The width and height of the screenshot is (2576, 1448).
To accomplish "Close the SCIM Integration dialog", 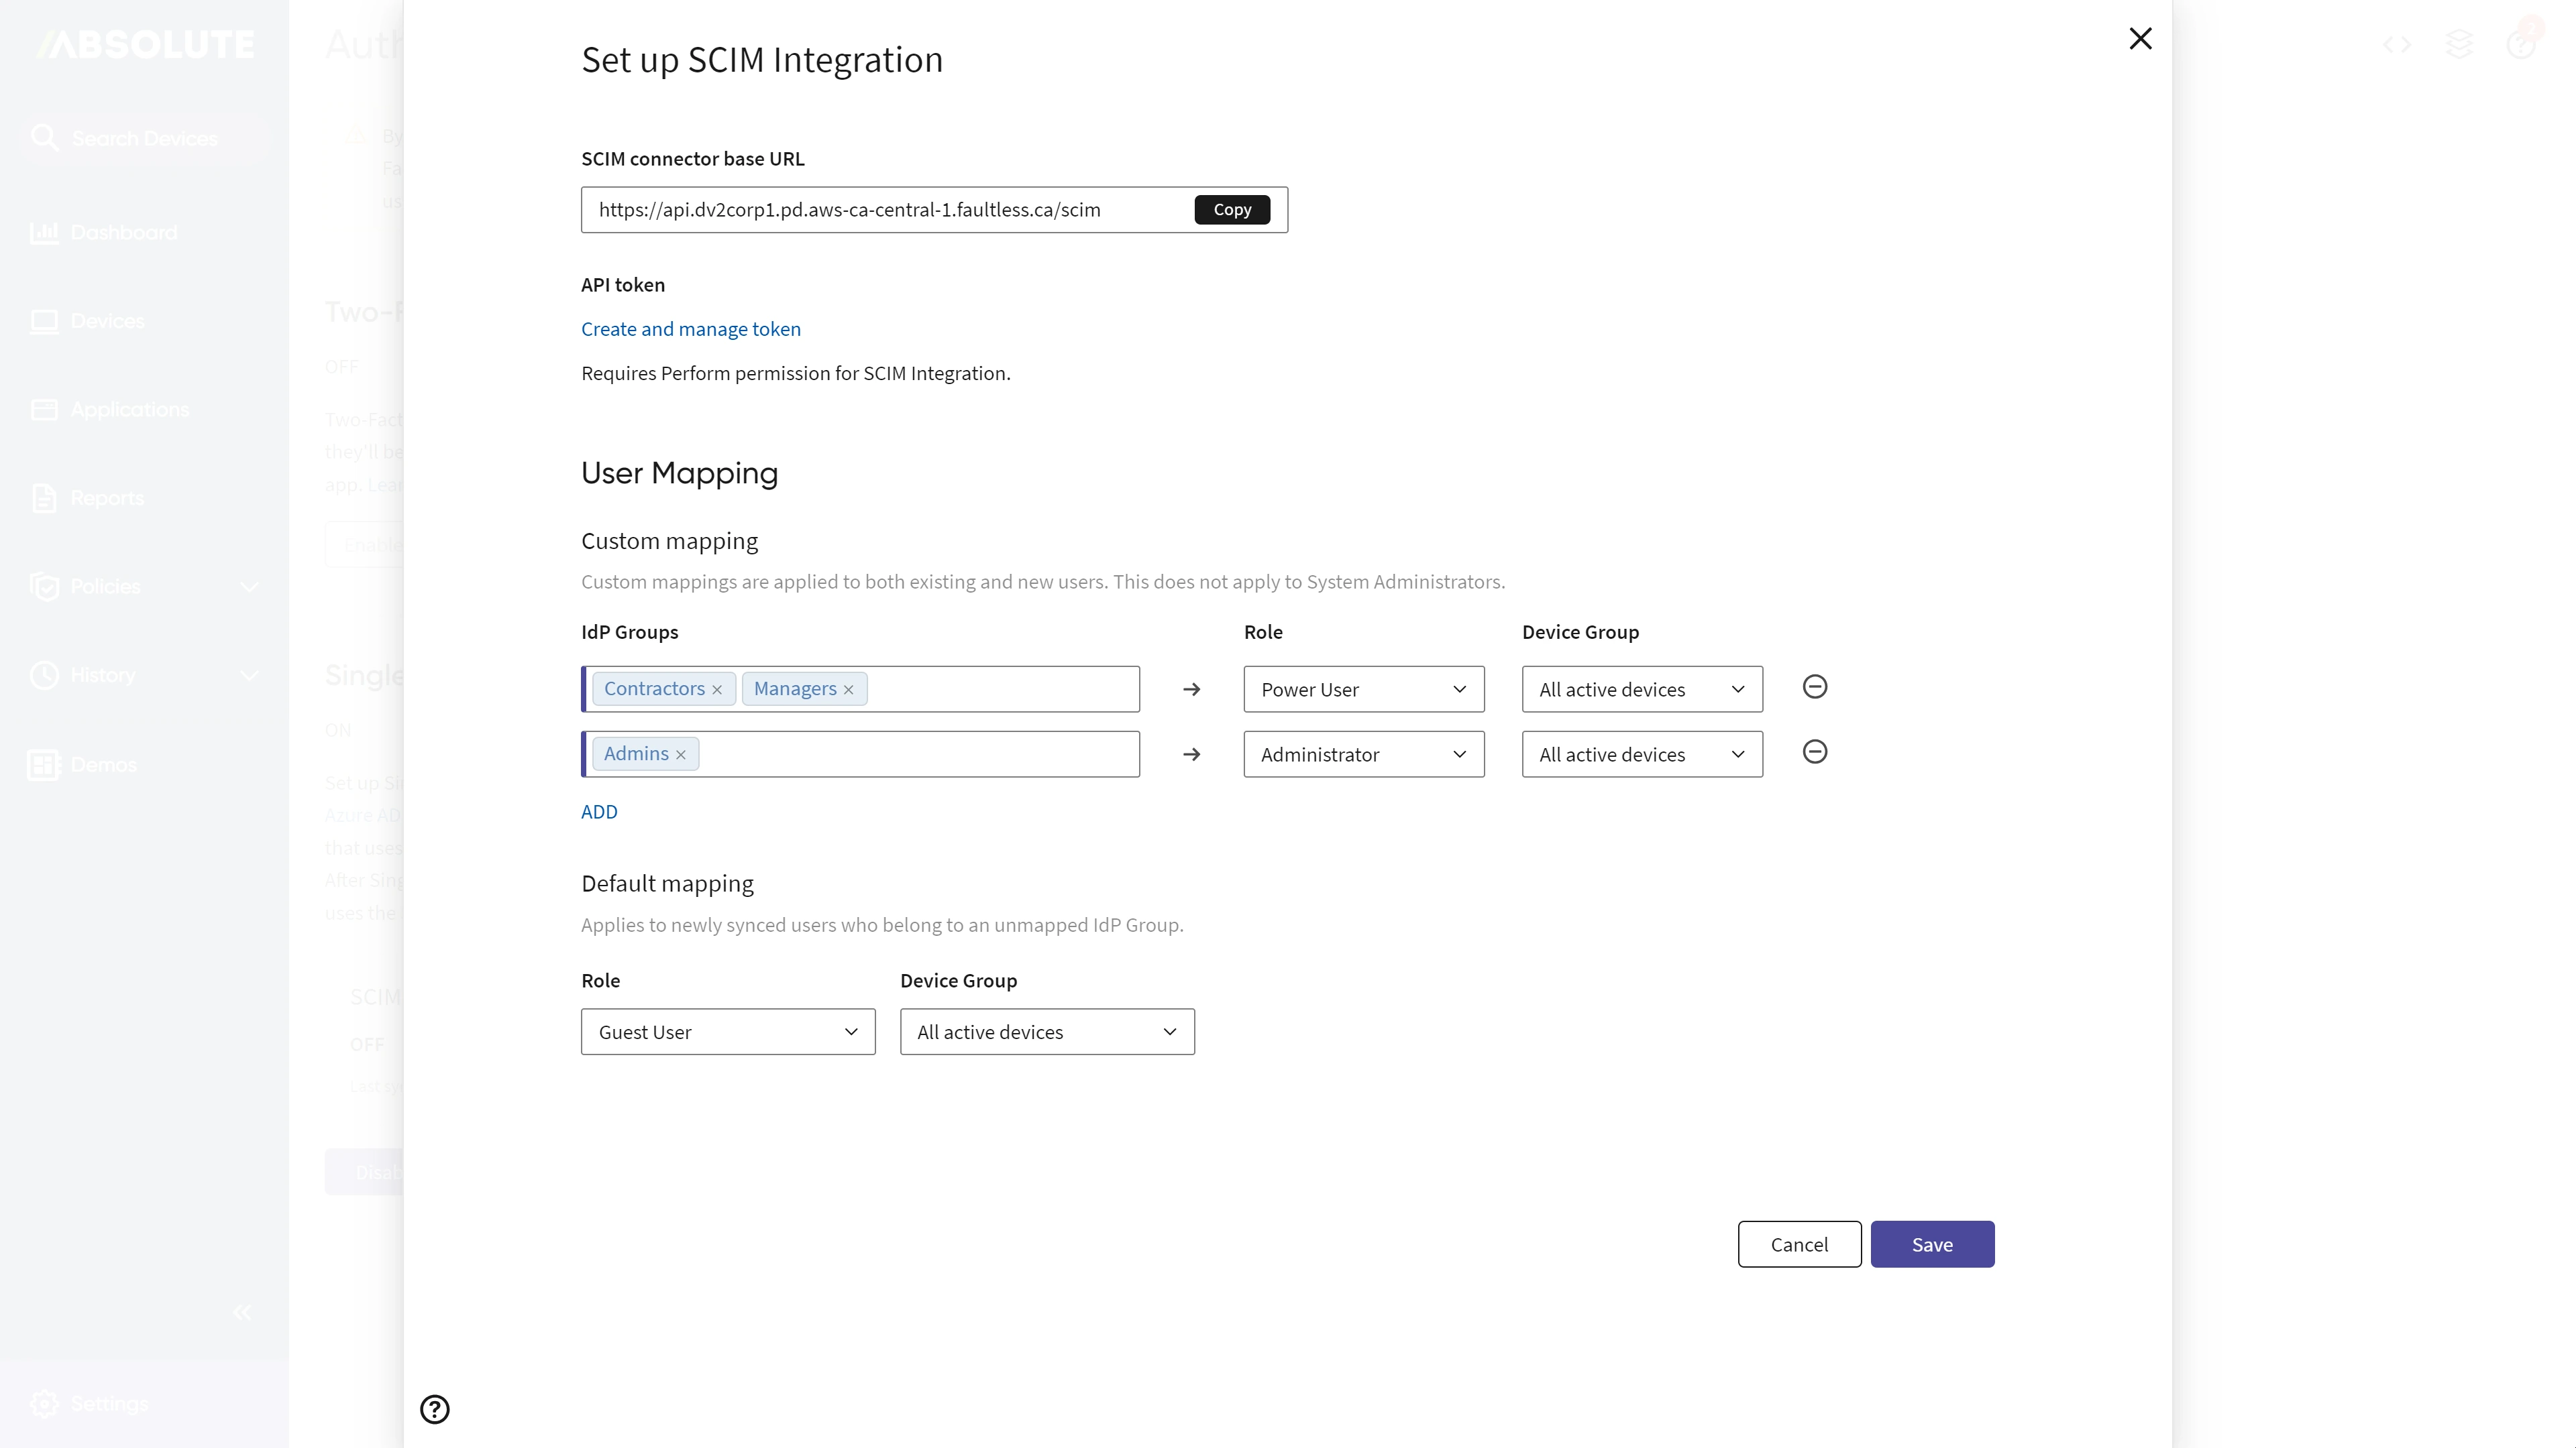I will (2140, 39).
